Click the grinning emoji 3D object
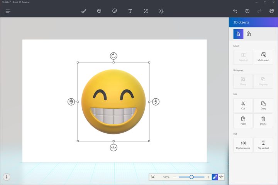This screenshot has height=185, width=278. 114,102
